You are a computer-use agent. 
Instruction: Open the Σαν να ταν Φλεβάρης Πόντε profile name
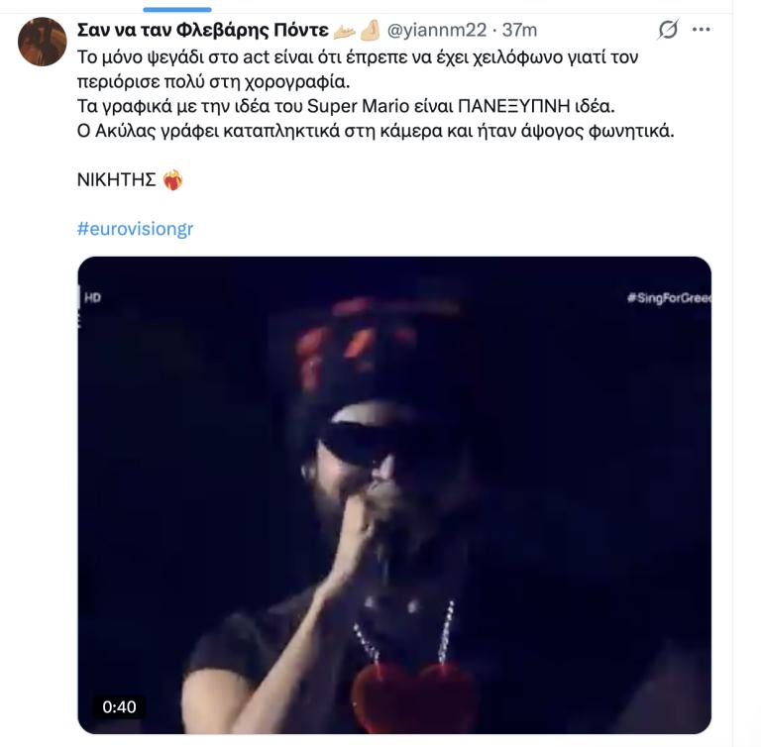click(x=201, y=31)
